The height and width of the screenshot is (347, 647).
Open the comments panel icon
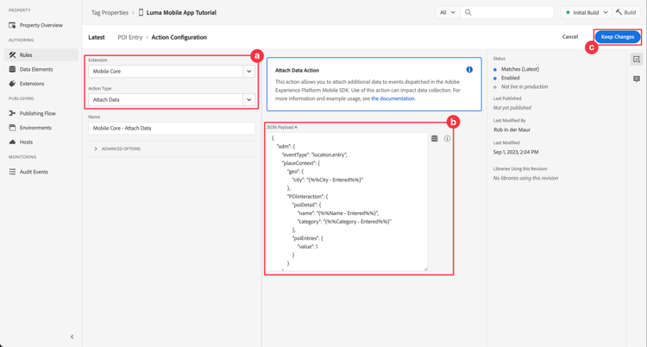[x=637, y=79]
